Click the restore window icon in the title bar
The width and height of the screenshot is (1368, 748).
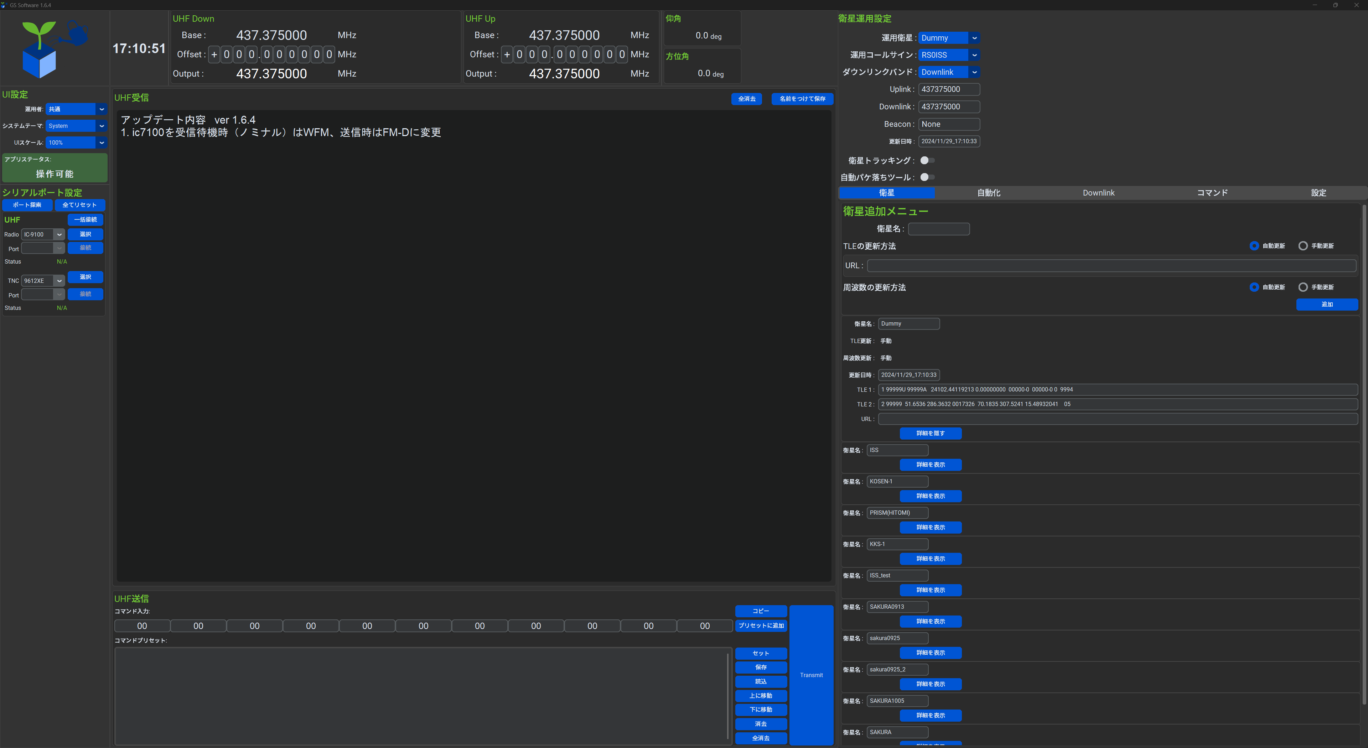(x=1335, y=5)
